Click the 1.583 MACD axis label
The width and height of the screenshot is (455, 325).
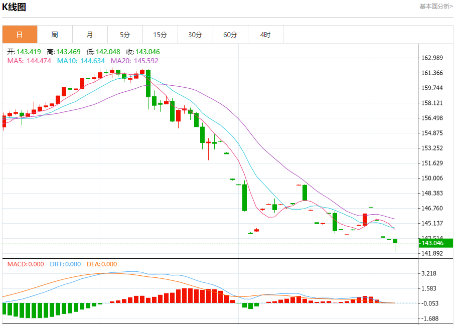430,289
